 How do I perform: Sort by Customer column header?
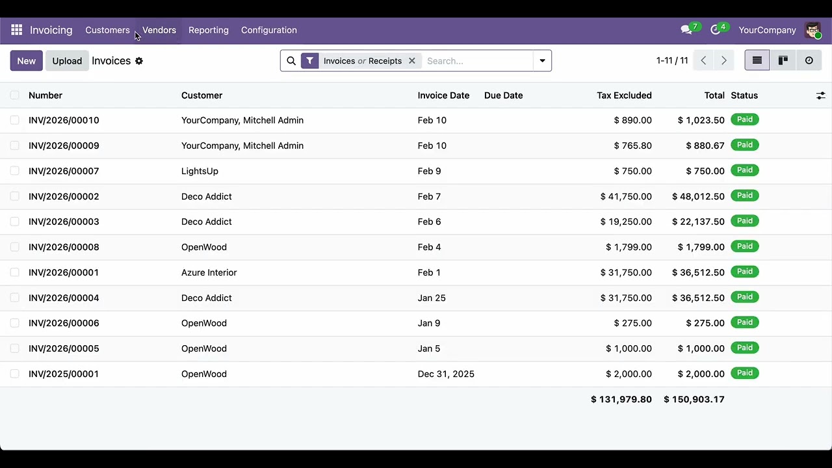pos(201,96)
